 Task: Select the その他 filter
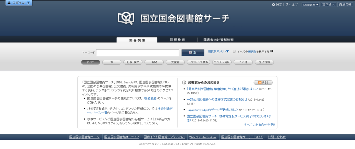(x=243, y=62)
